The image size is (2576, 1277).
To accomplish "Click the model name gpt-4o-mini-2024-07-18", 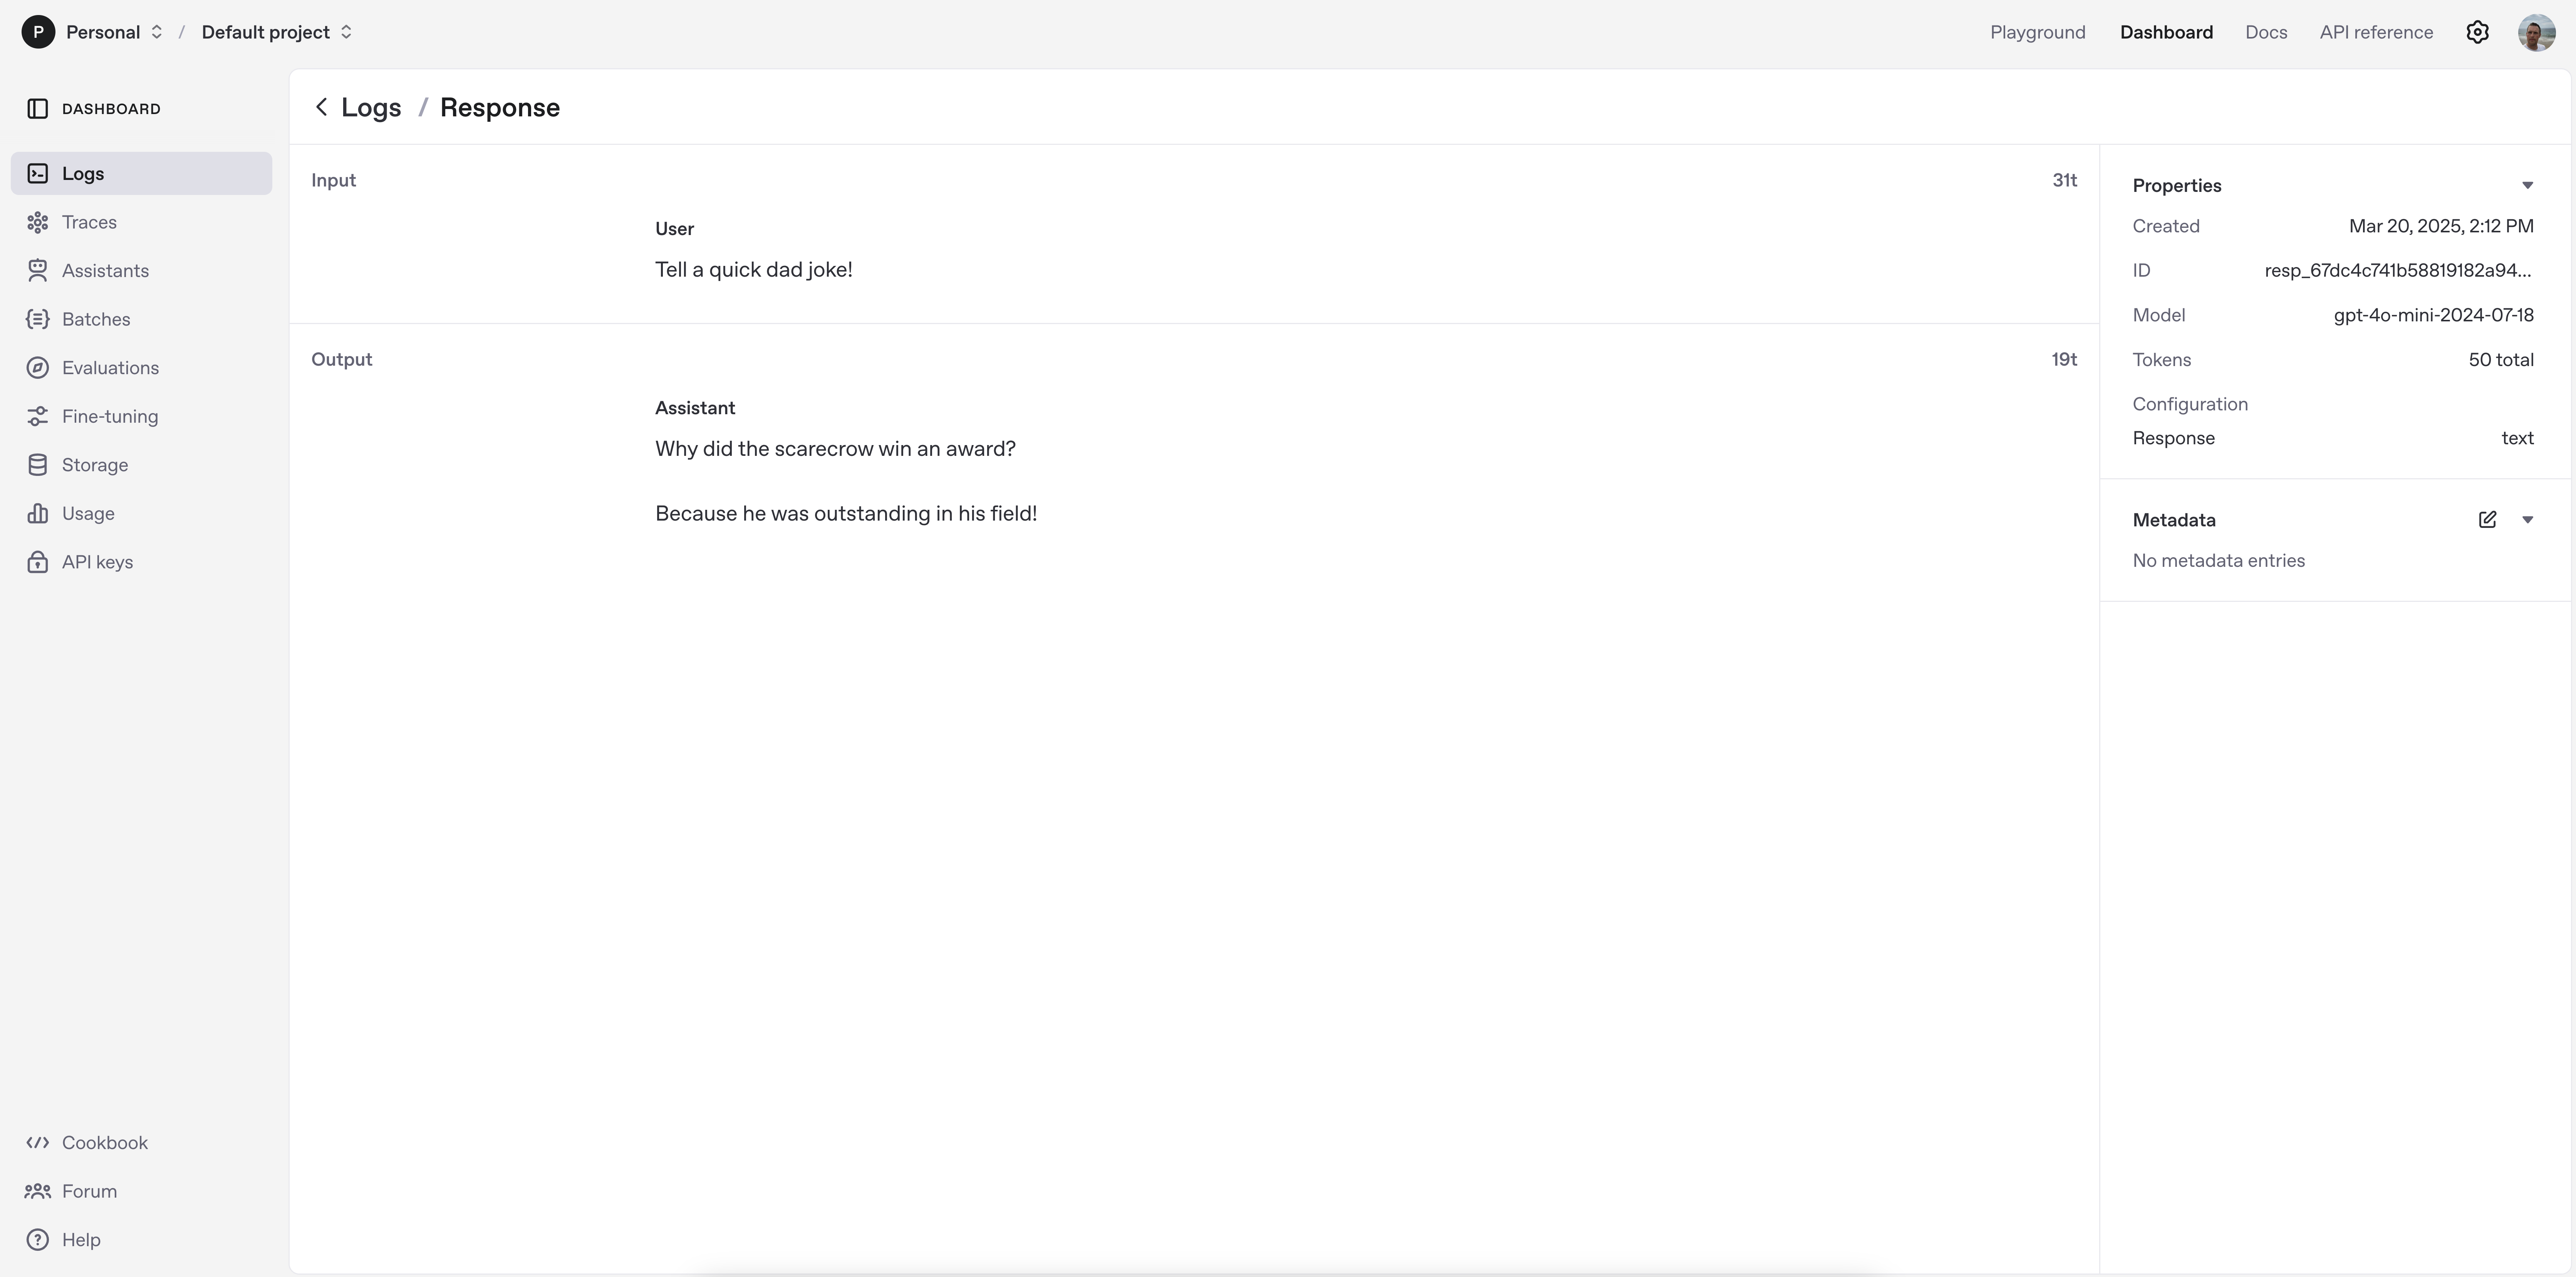I will 2433,315.
